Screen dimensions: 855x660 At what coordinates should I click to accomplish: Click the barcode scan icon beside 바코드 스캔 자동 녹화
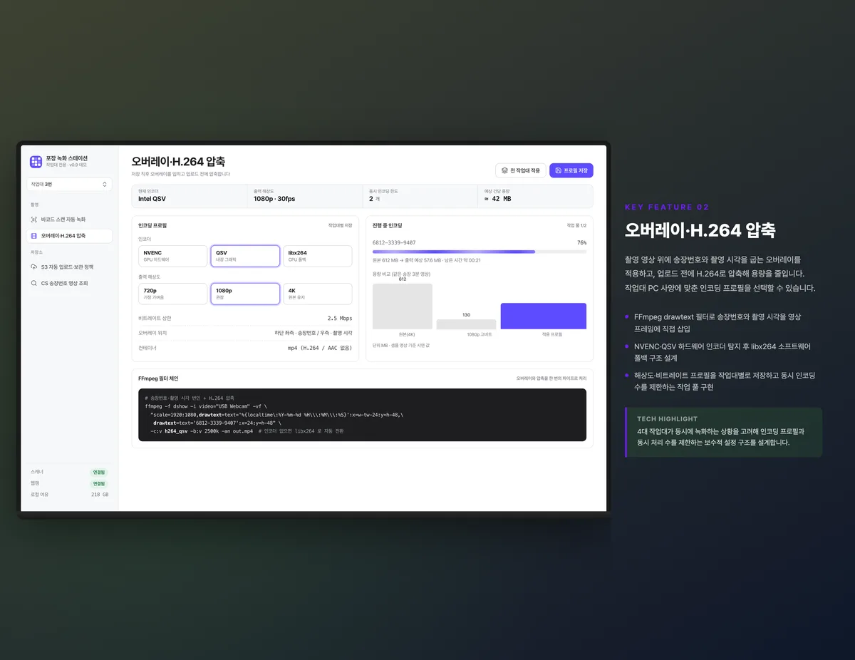33,220
